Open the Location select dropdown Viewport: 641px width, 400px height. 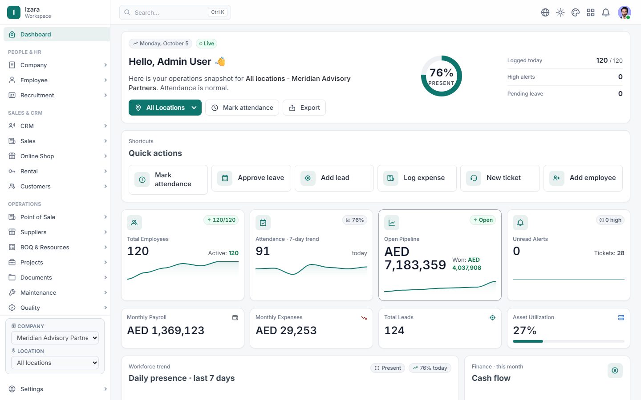pos(55,363)
